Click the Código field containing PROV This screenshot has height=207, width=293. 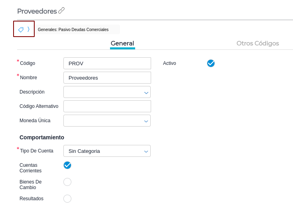pyautogui.click(x=107, y=63)
